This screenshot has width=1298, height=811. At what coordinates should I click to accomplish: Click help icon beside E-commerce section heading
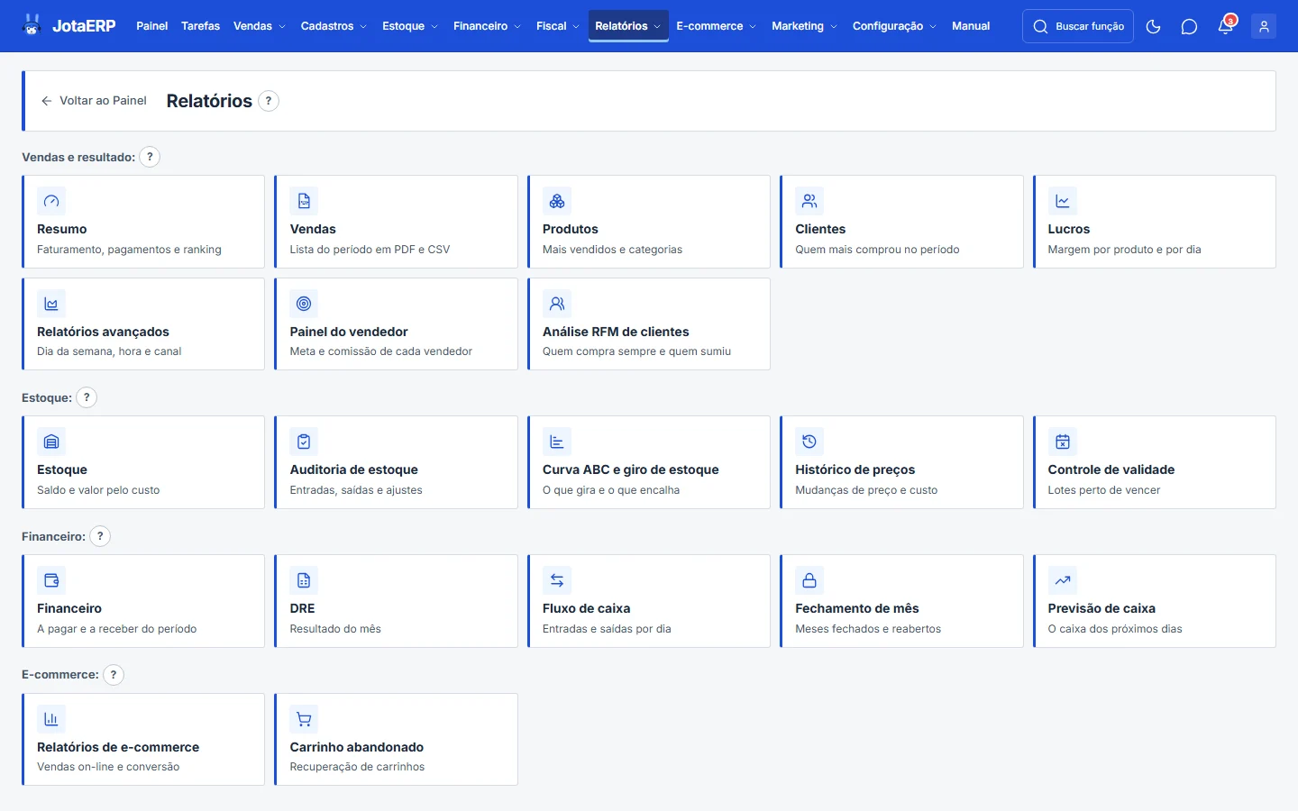coord(114,675)
